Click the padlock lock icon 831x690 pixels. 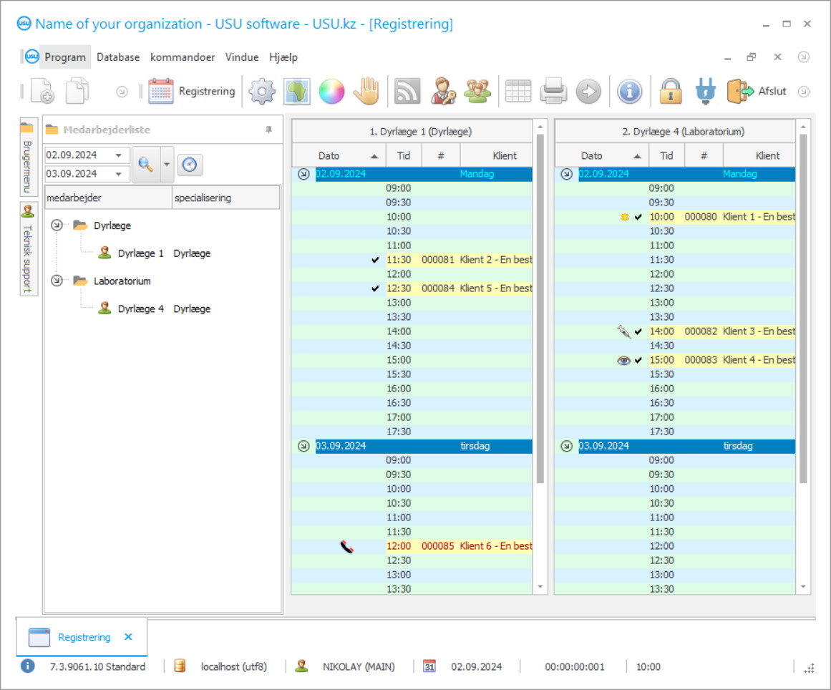671,91
